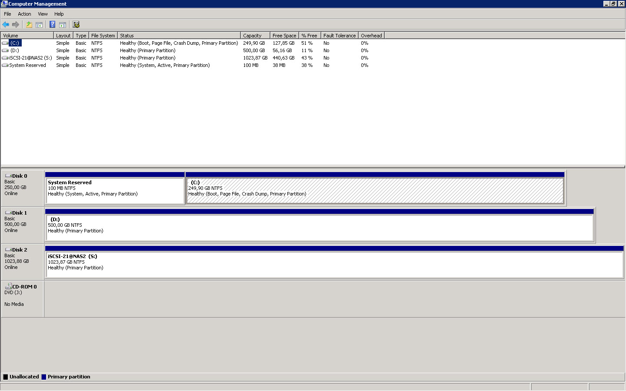This screenshot has width=626, height=391.
Task: Sort by the Free Space column header
Action: click(284, 36)
